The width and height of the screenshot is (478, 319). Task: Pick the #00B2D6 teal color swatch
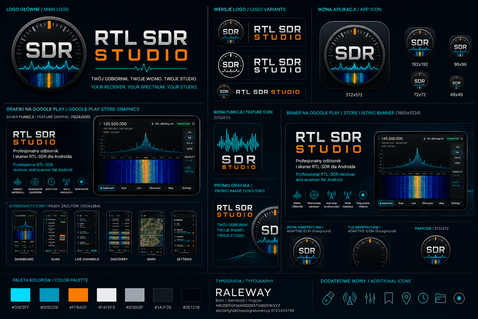[49, 295]
